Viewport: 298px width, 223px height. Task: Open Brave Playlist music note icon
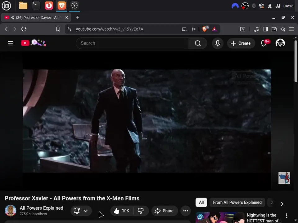257,29
